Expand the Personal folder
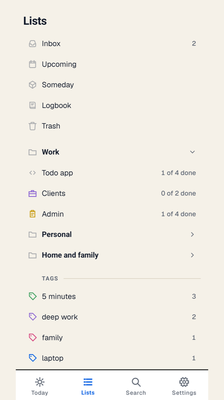Viewport: 224px width, 400px height. click(112, 234)
